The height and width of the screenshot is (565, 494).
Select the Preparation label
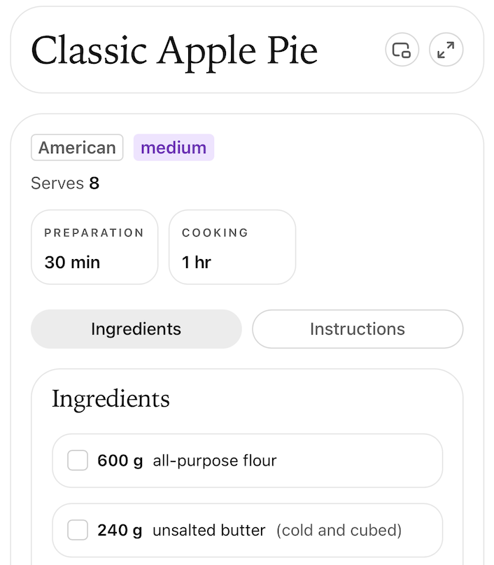[x=94, y=233]
